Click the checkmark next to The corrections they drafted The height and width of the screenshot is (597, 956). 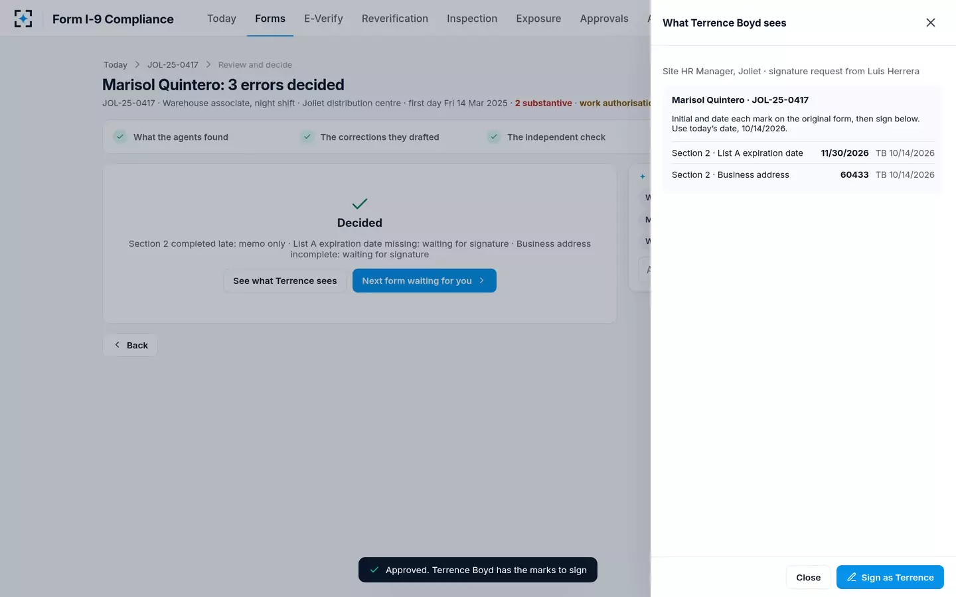pyautogui.click(x=307, y=137)
